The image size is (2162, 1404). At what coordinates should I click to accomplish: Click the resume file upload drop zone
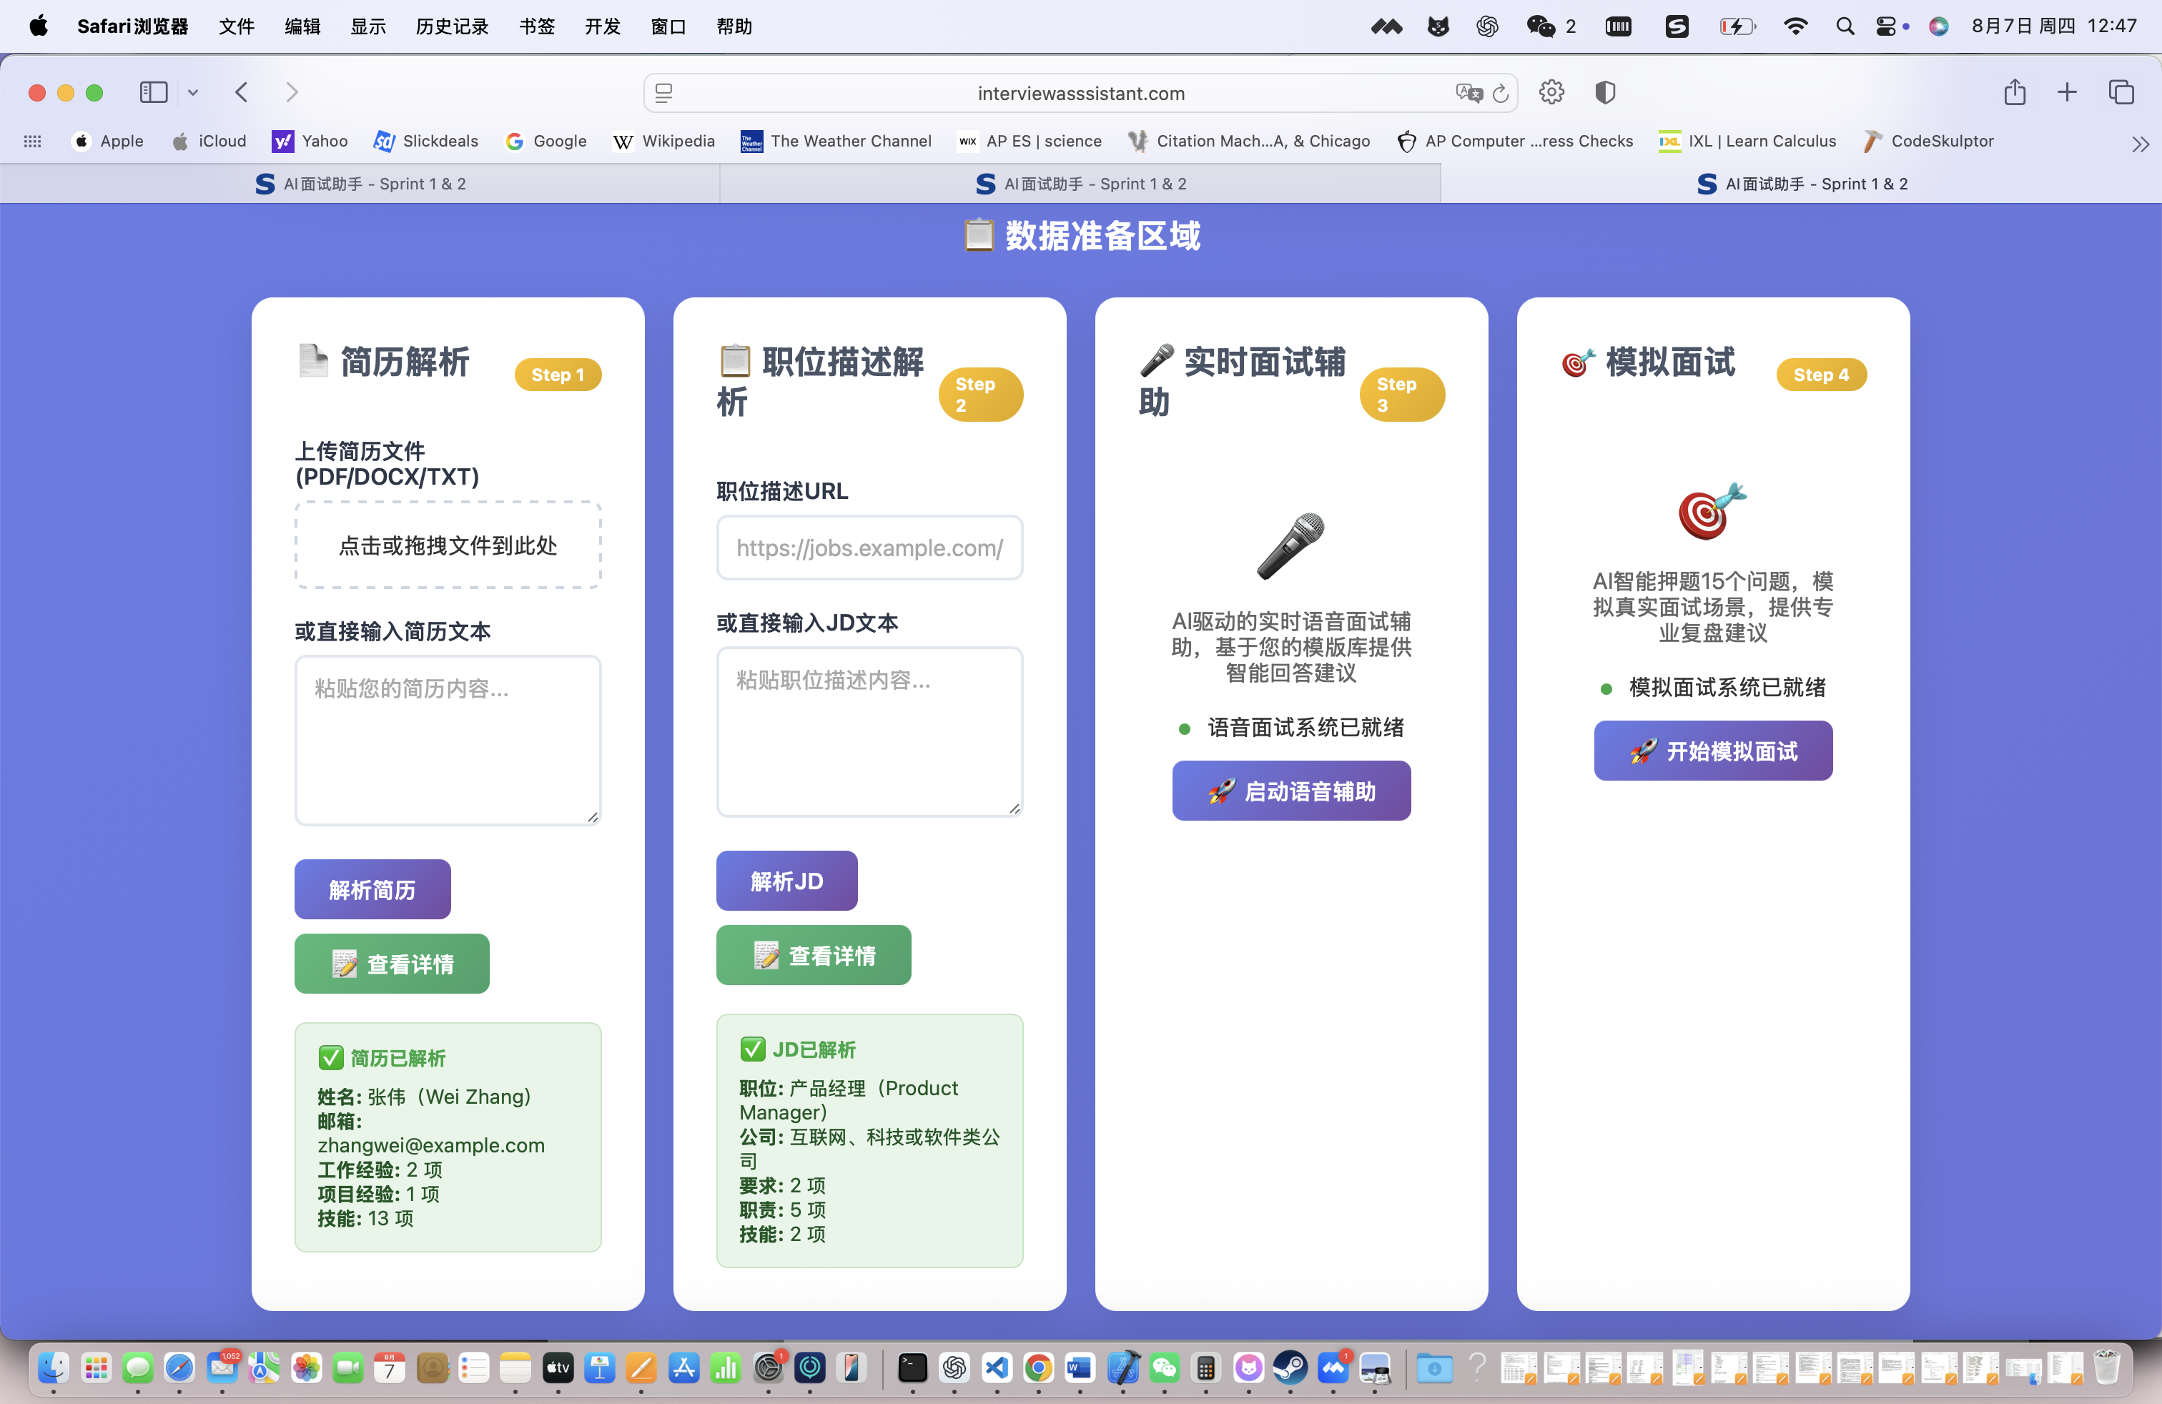(x=448, y=545)
